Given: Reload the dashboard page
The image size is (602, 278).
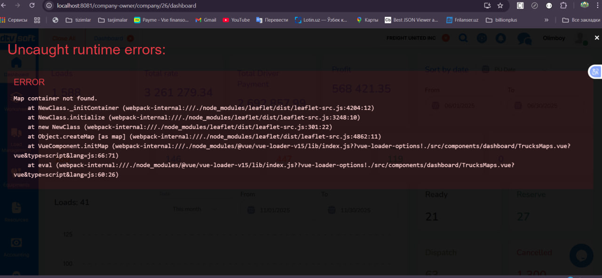Looking at the screenshot, I should (x=32, y=6).
